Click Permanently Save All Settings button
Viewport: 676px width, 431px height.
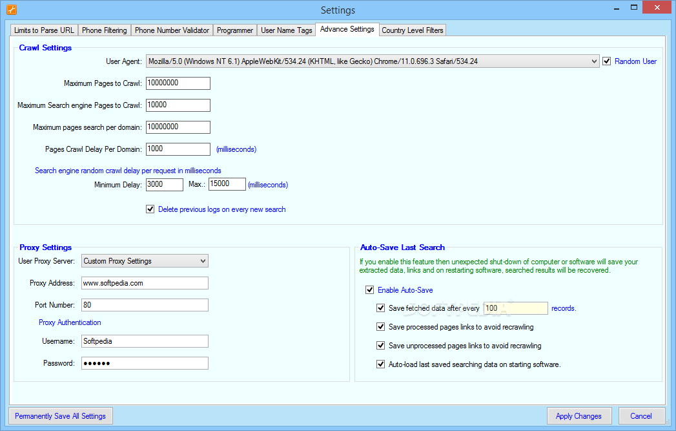click(x=60, y=416)
